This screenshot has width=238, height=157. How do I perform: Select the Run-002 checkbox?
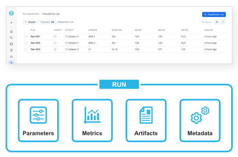click(x=26, y=43)
